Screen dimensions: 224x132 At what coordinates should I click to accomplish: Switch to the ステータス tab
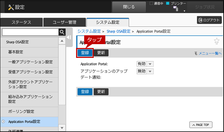point(21,22)
